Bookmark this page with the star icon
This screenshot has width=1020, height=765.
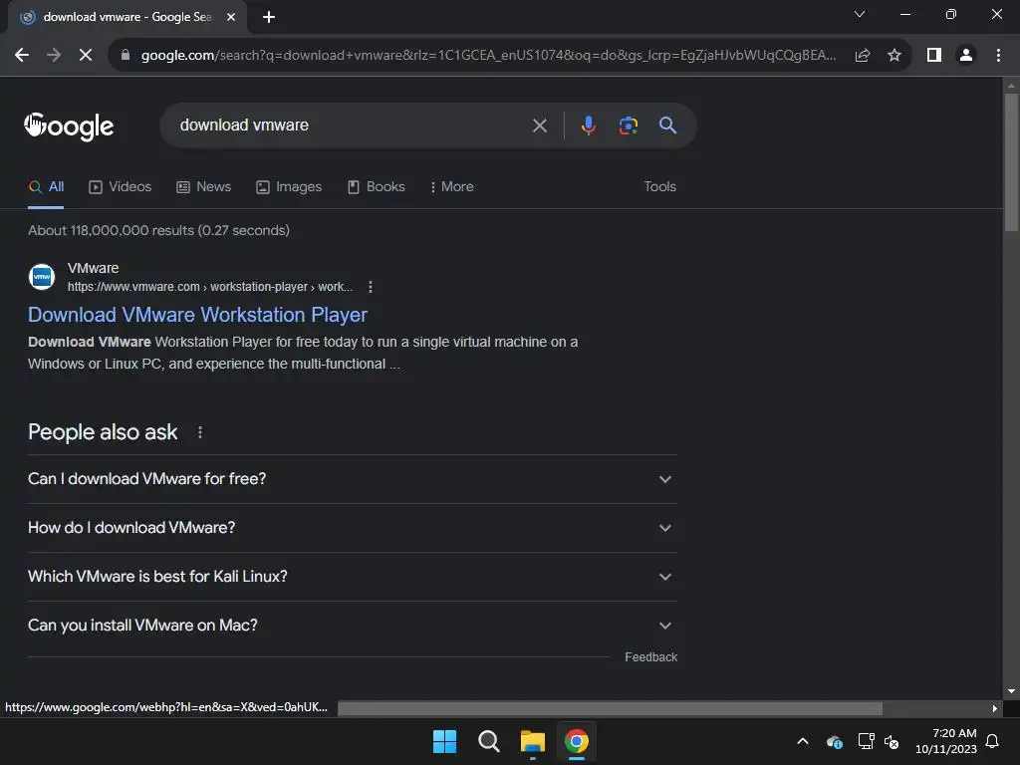click(x=894, y=56)
